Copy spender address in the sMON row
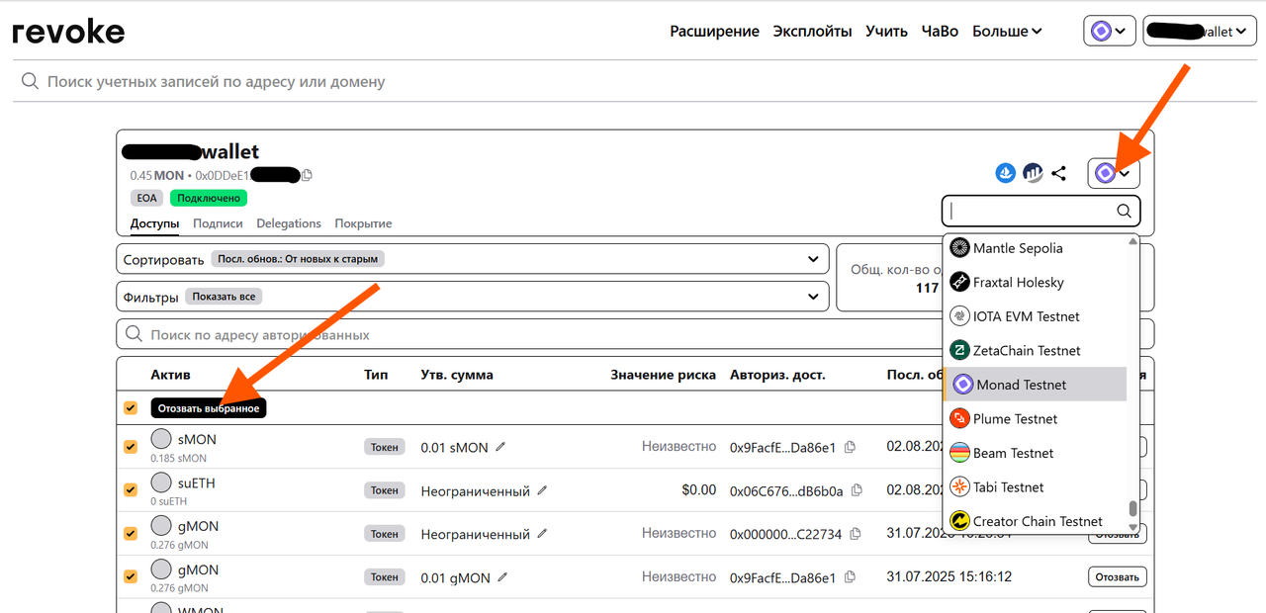1266x613 pixels. (x=852, y=447)
